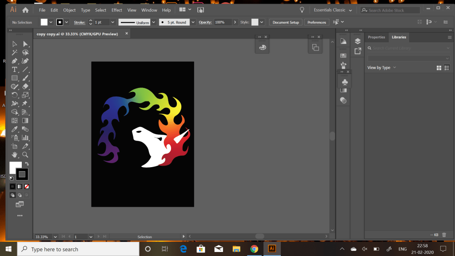
Task: Open the Effect menu
Action: [x=116, y=10]
